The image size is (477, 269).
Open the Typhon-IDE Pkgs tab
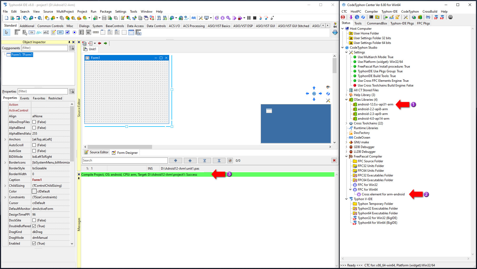(402, 23)
